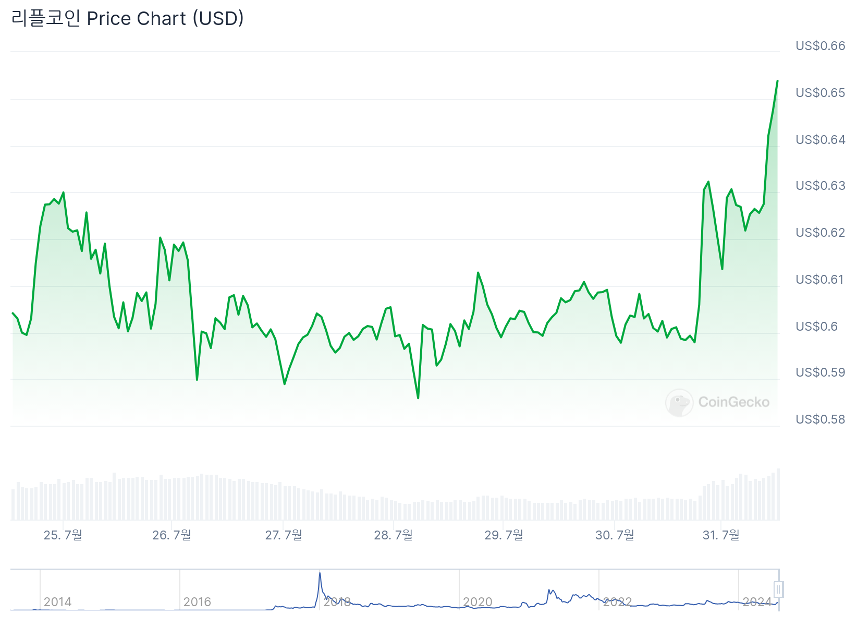This screenshot has height=626, width=857.
Task: Click the 29. 7월 date tick label
Action: pyautogui.click(x=504, y=535)
